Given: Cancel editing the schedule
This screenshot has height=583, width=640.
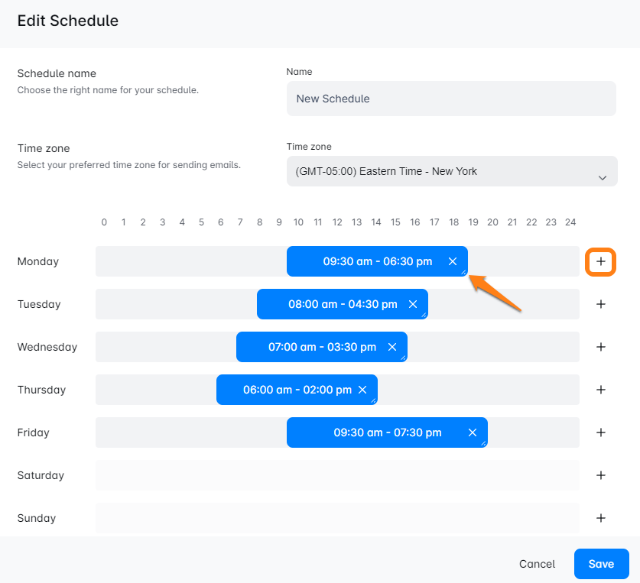Looking at the screenshot, I should pos(537,564).
